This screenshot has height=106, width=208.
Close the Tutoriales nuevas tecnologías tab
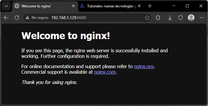pyautogui.click(x=139, y=6)
